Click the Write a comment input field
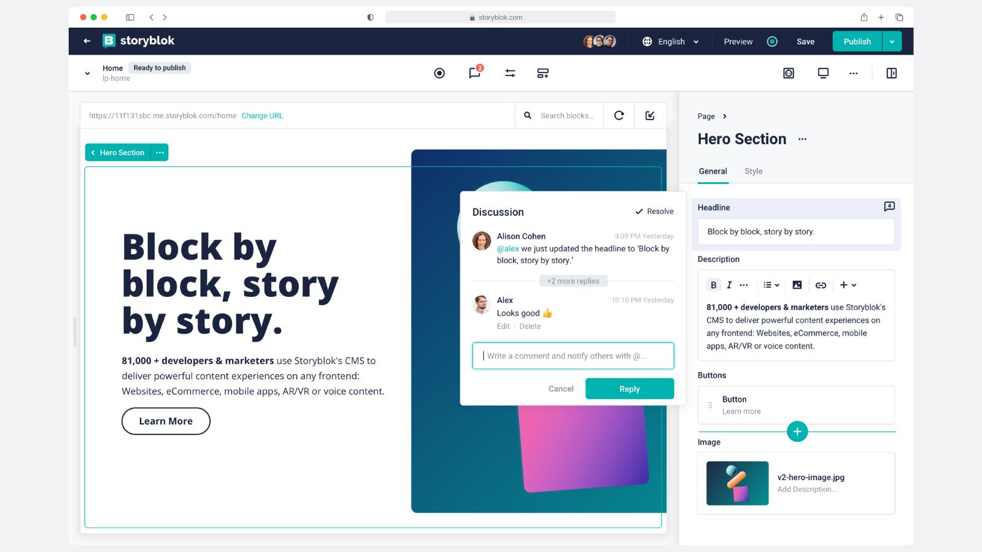Screen dimensions: 982x552 point(573,356)
